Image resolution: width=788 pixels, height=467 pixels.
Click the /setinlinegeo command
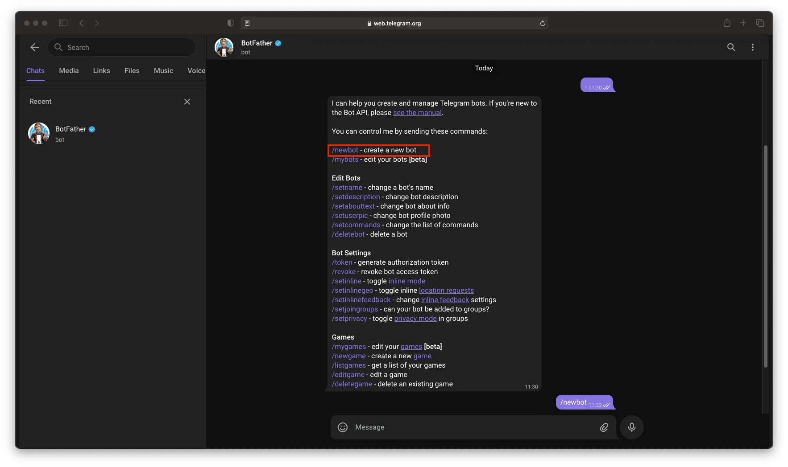pyautogui.click(x=353, y=291)
